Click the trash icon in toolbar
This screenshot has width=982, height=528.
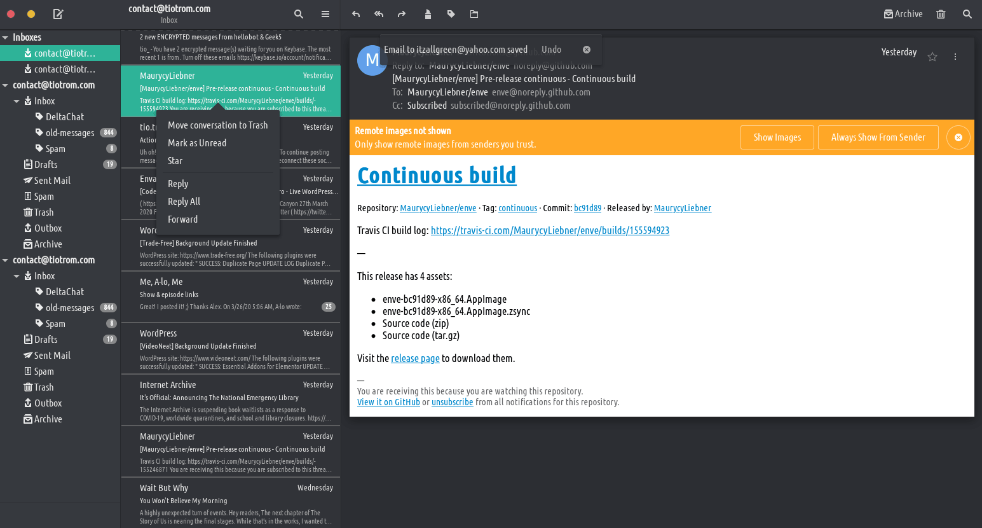click(941, 14)
